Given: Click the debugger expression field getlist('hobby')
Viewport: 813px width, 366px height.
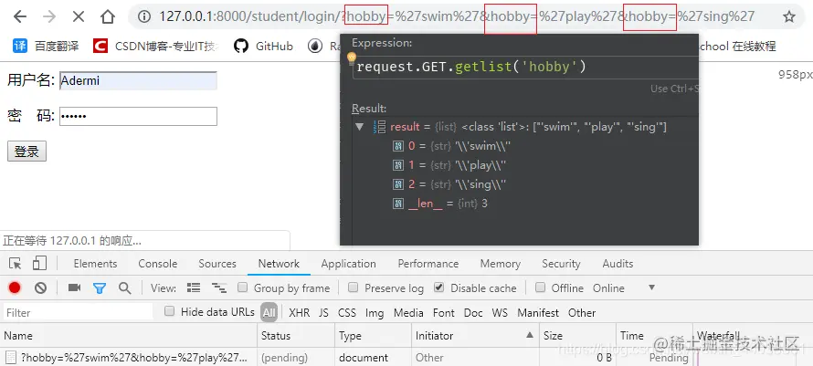Looking at the screenshot, I should click(524, 67).
